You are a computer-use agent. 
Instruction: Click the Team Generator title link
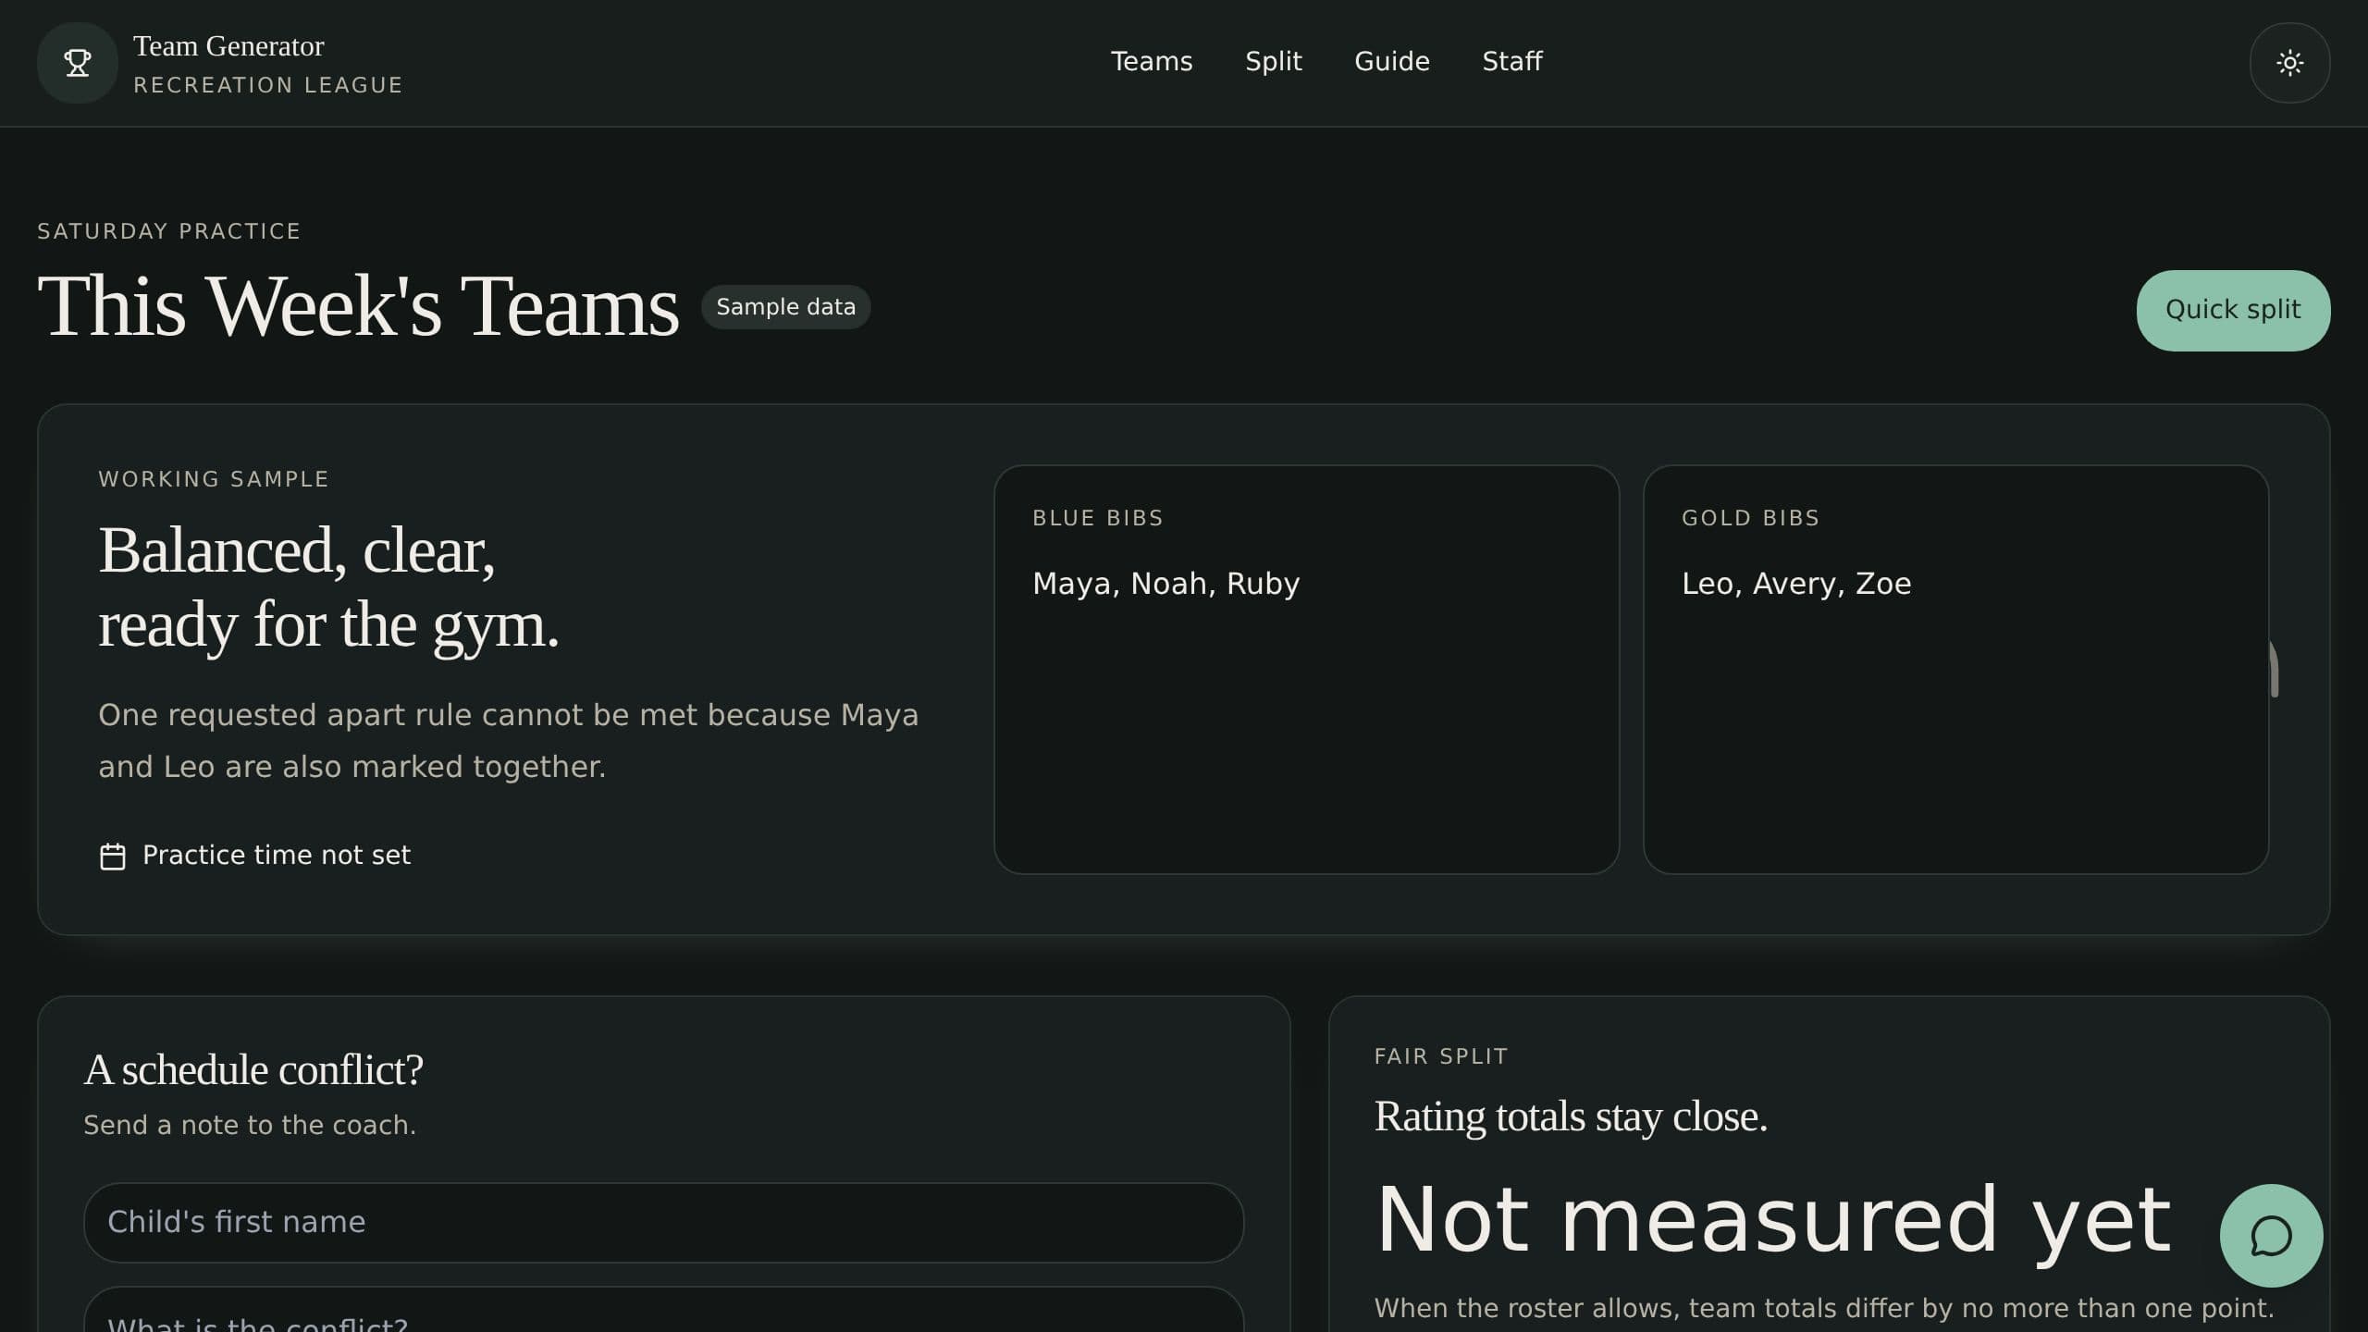[228, 45]
